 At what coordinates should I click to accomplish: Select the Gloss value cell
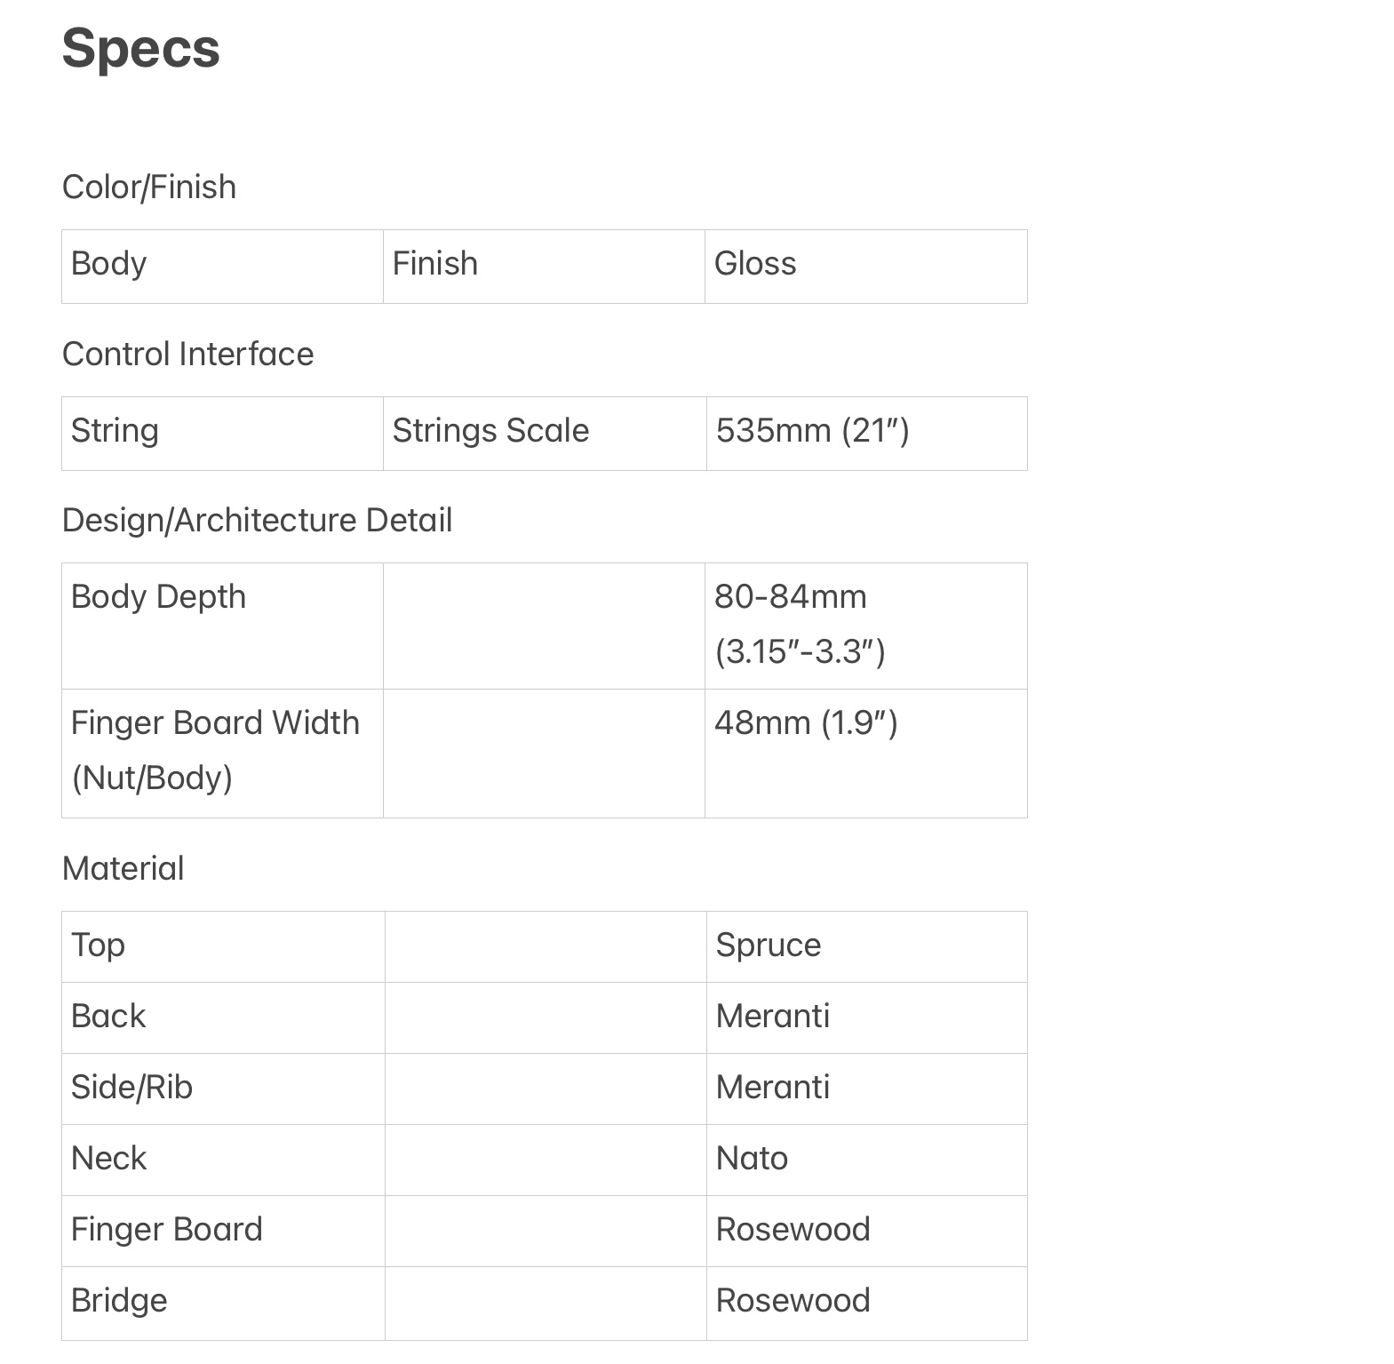tap(866, 266)
